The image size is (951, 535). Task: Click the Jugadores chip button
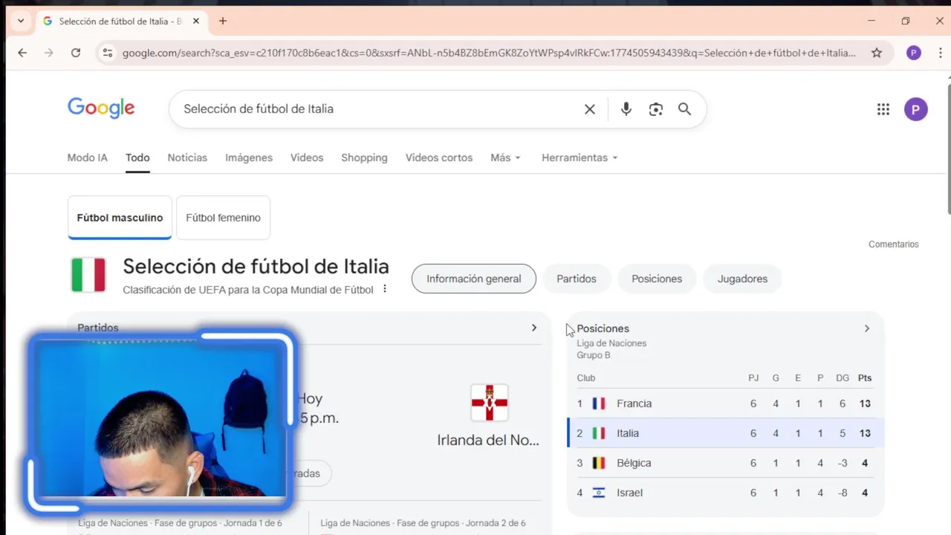coord(742,279)
